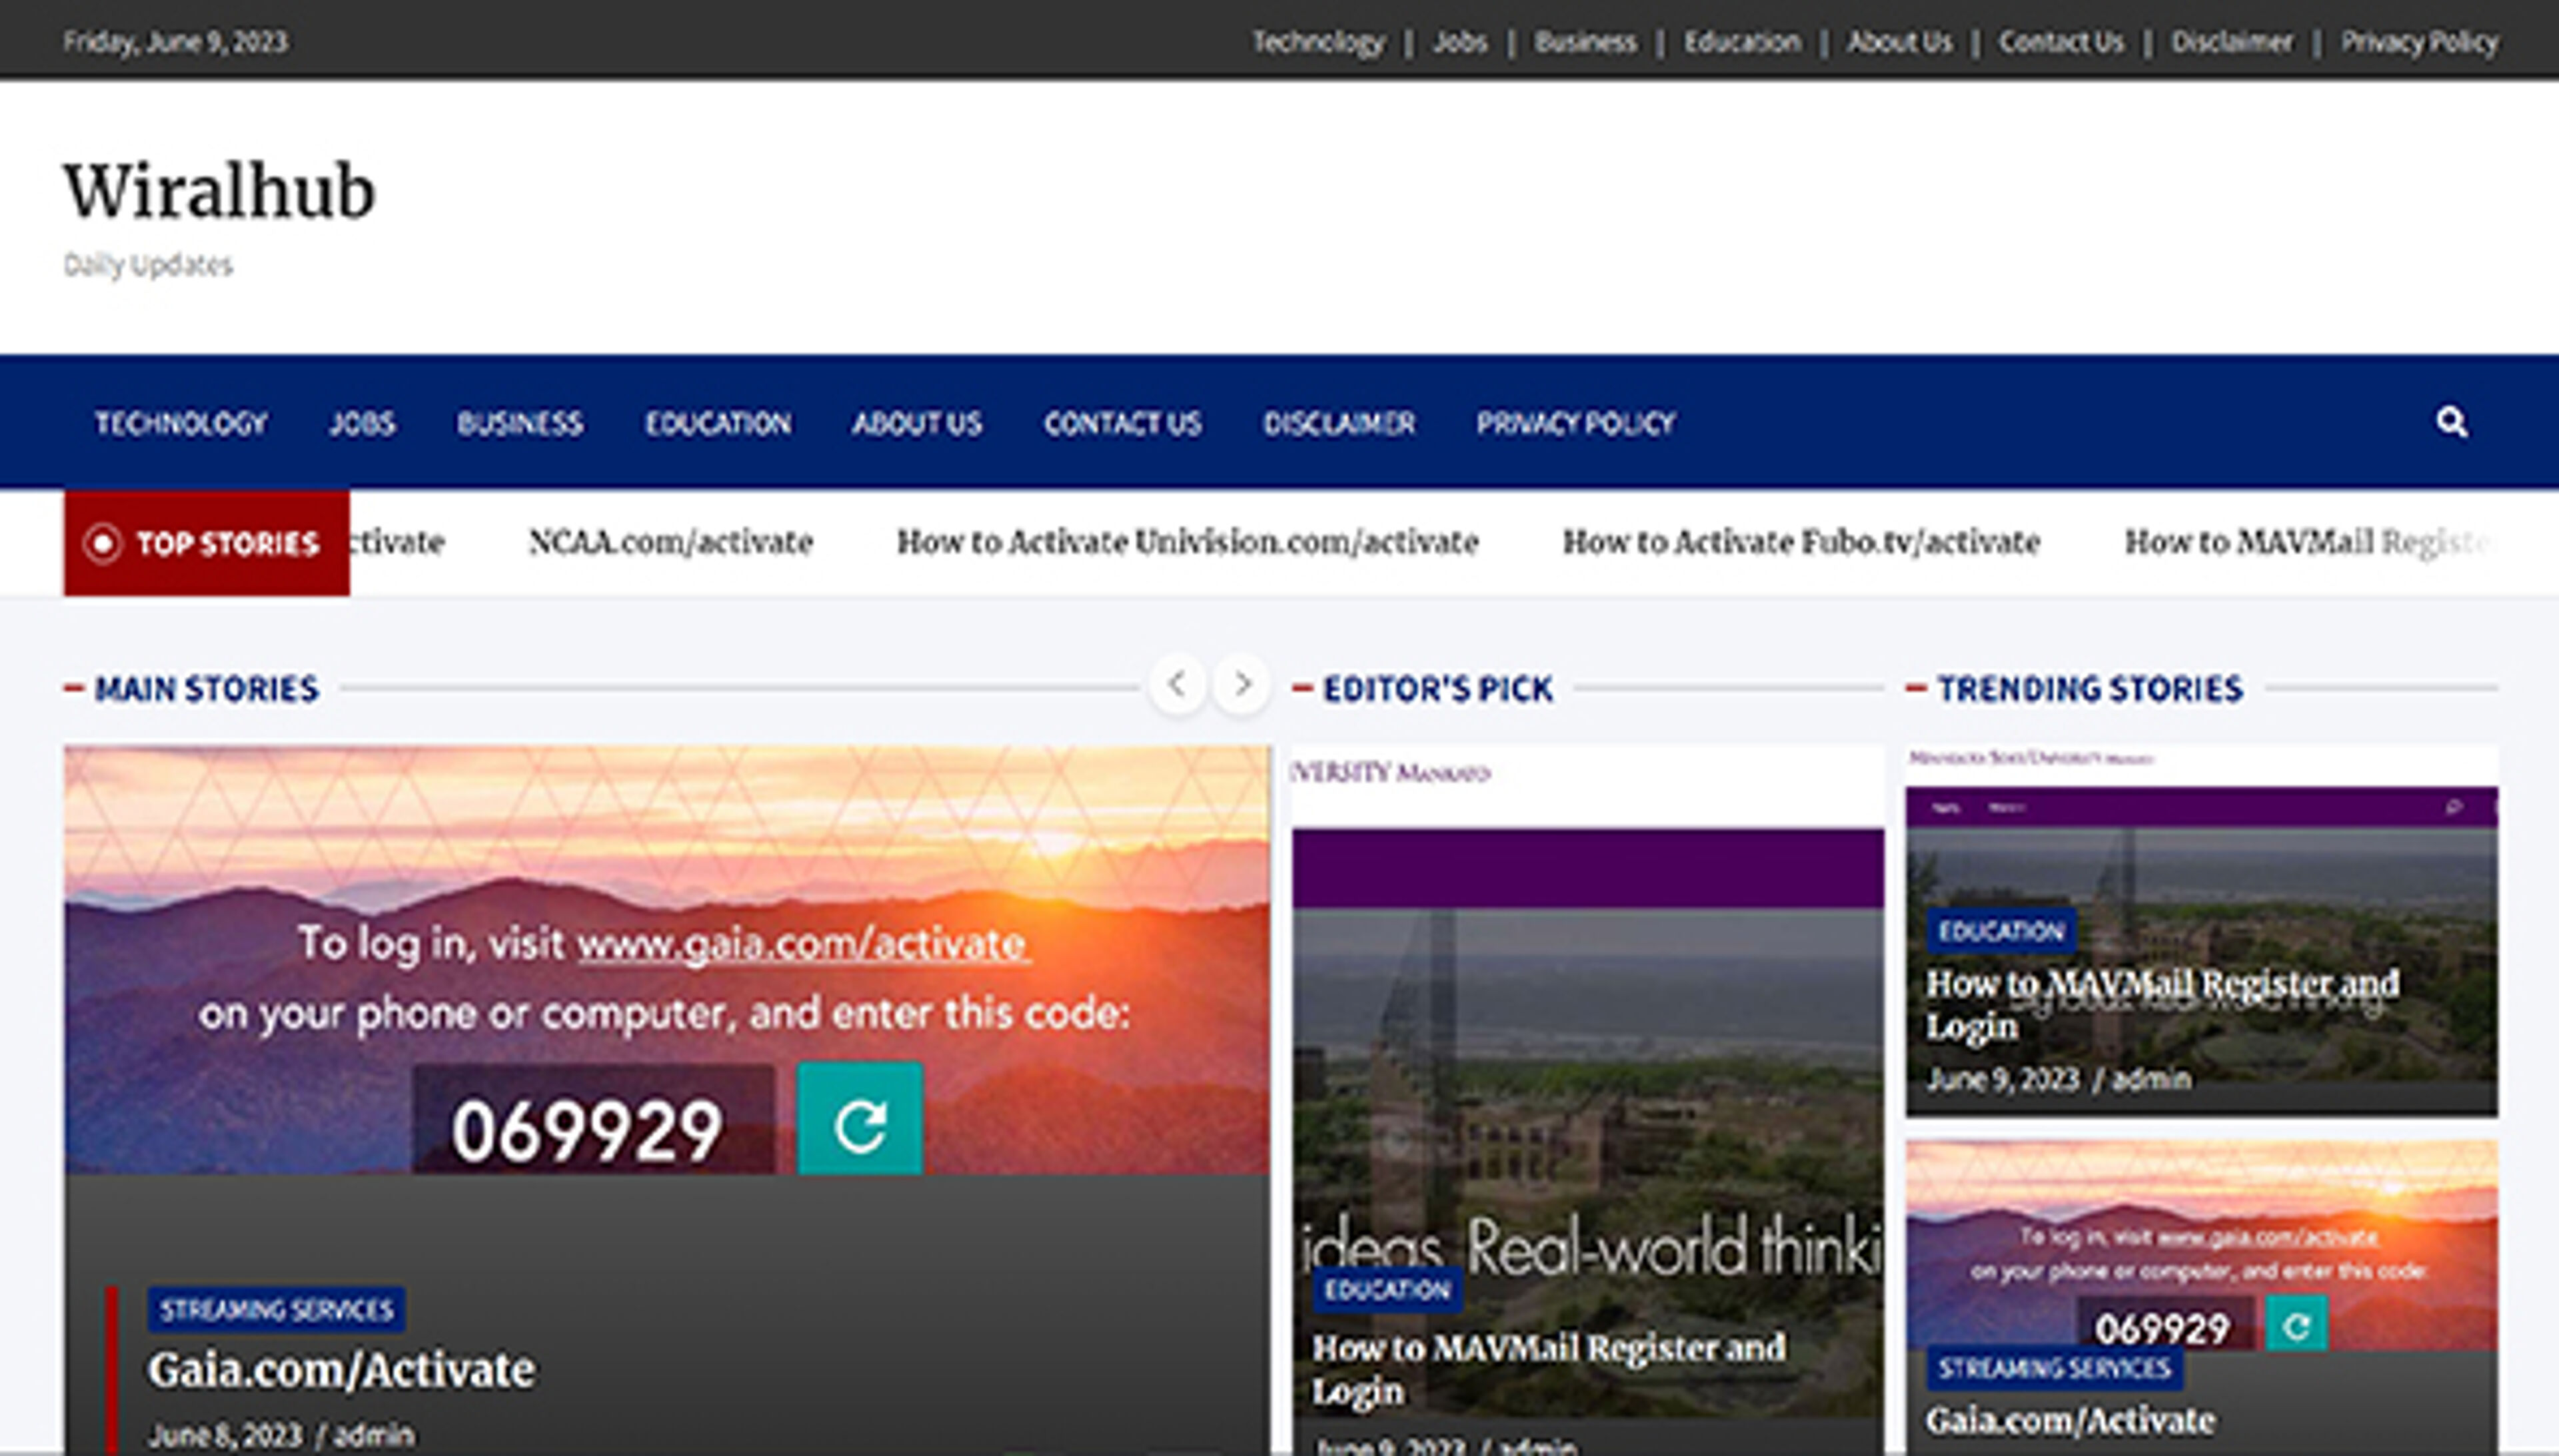
Task: Go to Education in the blue navigation bar
Action: [717, 423]
